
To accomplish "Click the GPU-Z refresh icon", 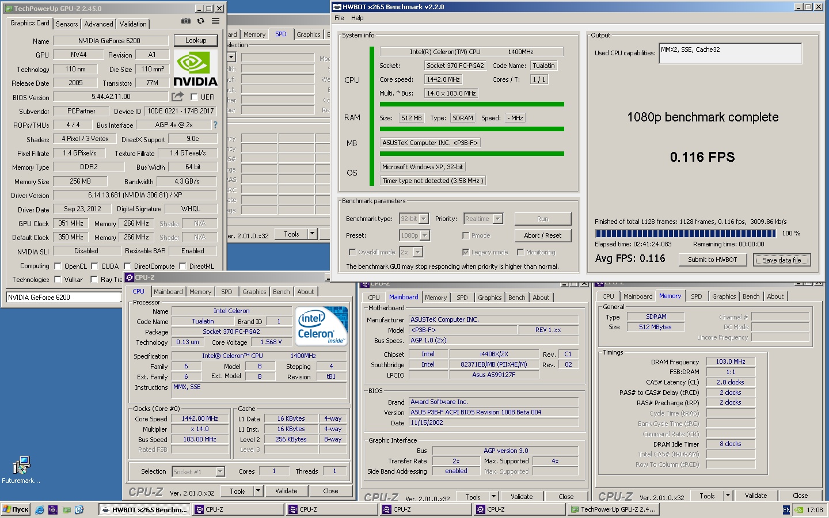I will (200, 21).
